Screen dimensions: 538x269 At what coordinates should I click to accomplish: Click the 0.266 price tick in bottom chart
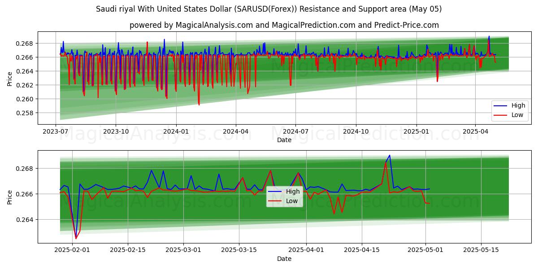pos(26,194)
